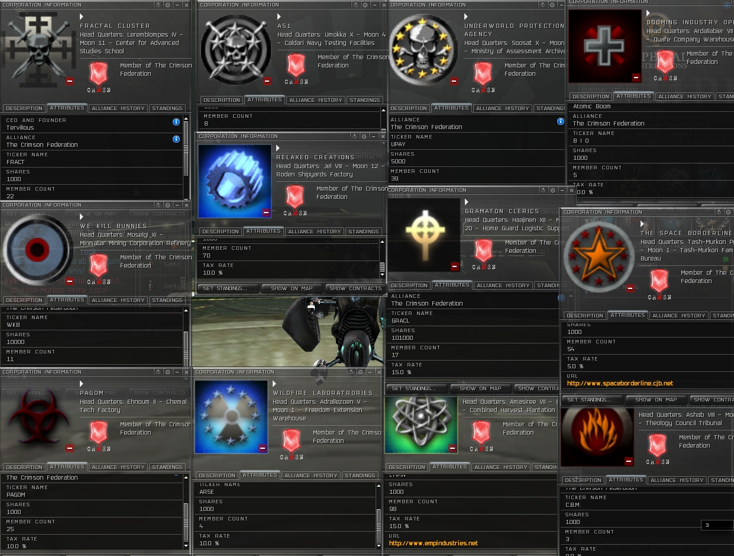
Task: Open Alliance History tab in Pagom window
Action: click(118, 467)
